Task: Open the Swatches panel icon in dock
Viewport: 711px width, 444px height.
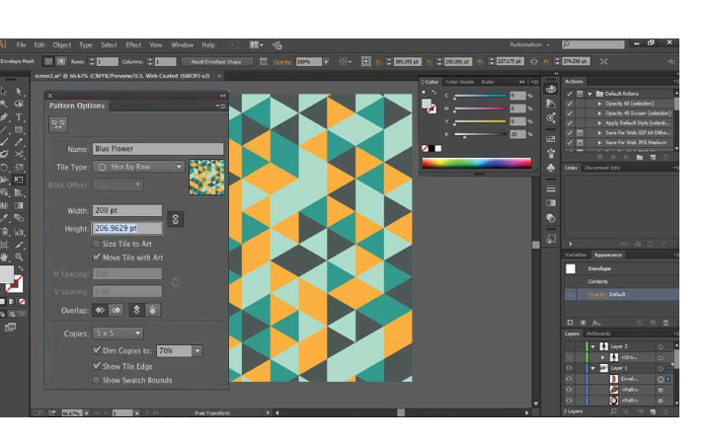Action: click(x=551, y=139)
